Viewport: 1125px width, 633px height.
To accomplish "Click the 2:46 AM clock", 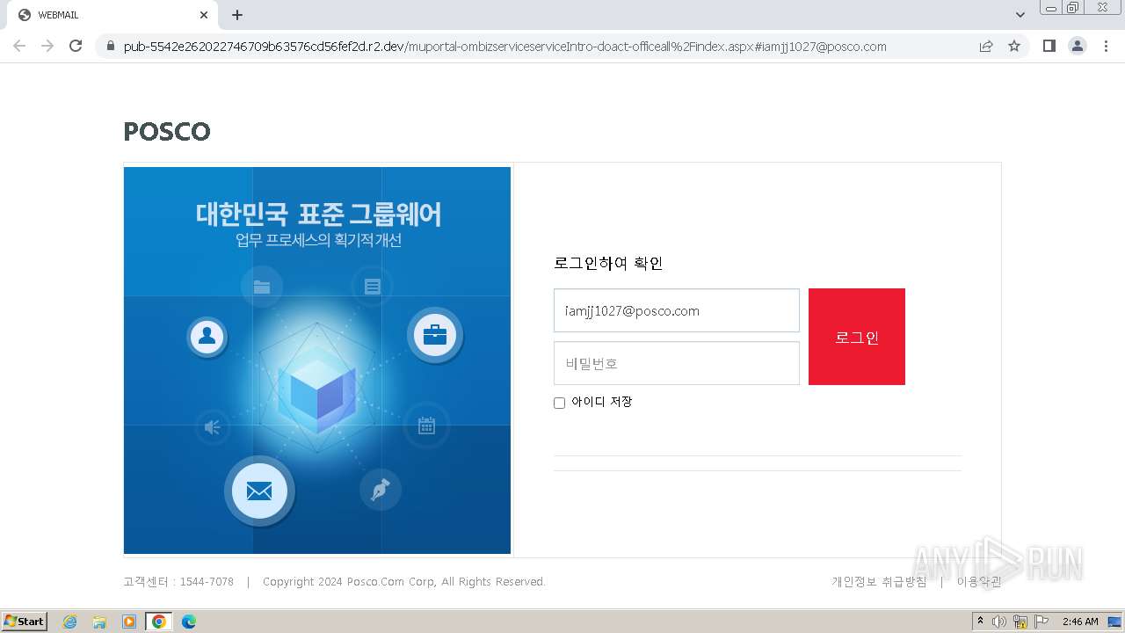I will point(1080,622).
